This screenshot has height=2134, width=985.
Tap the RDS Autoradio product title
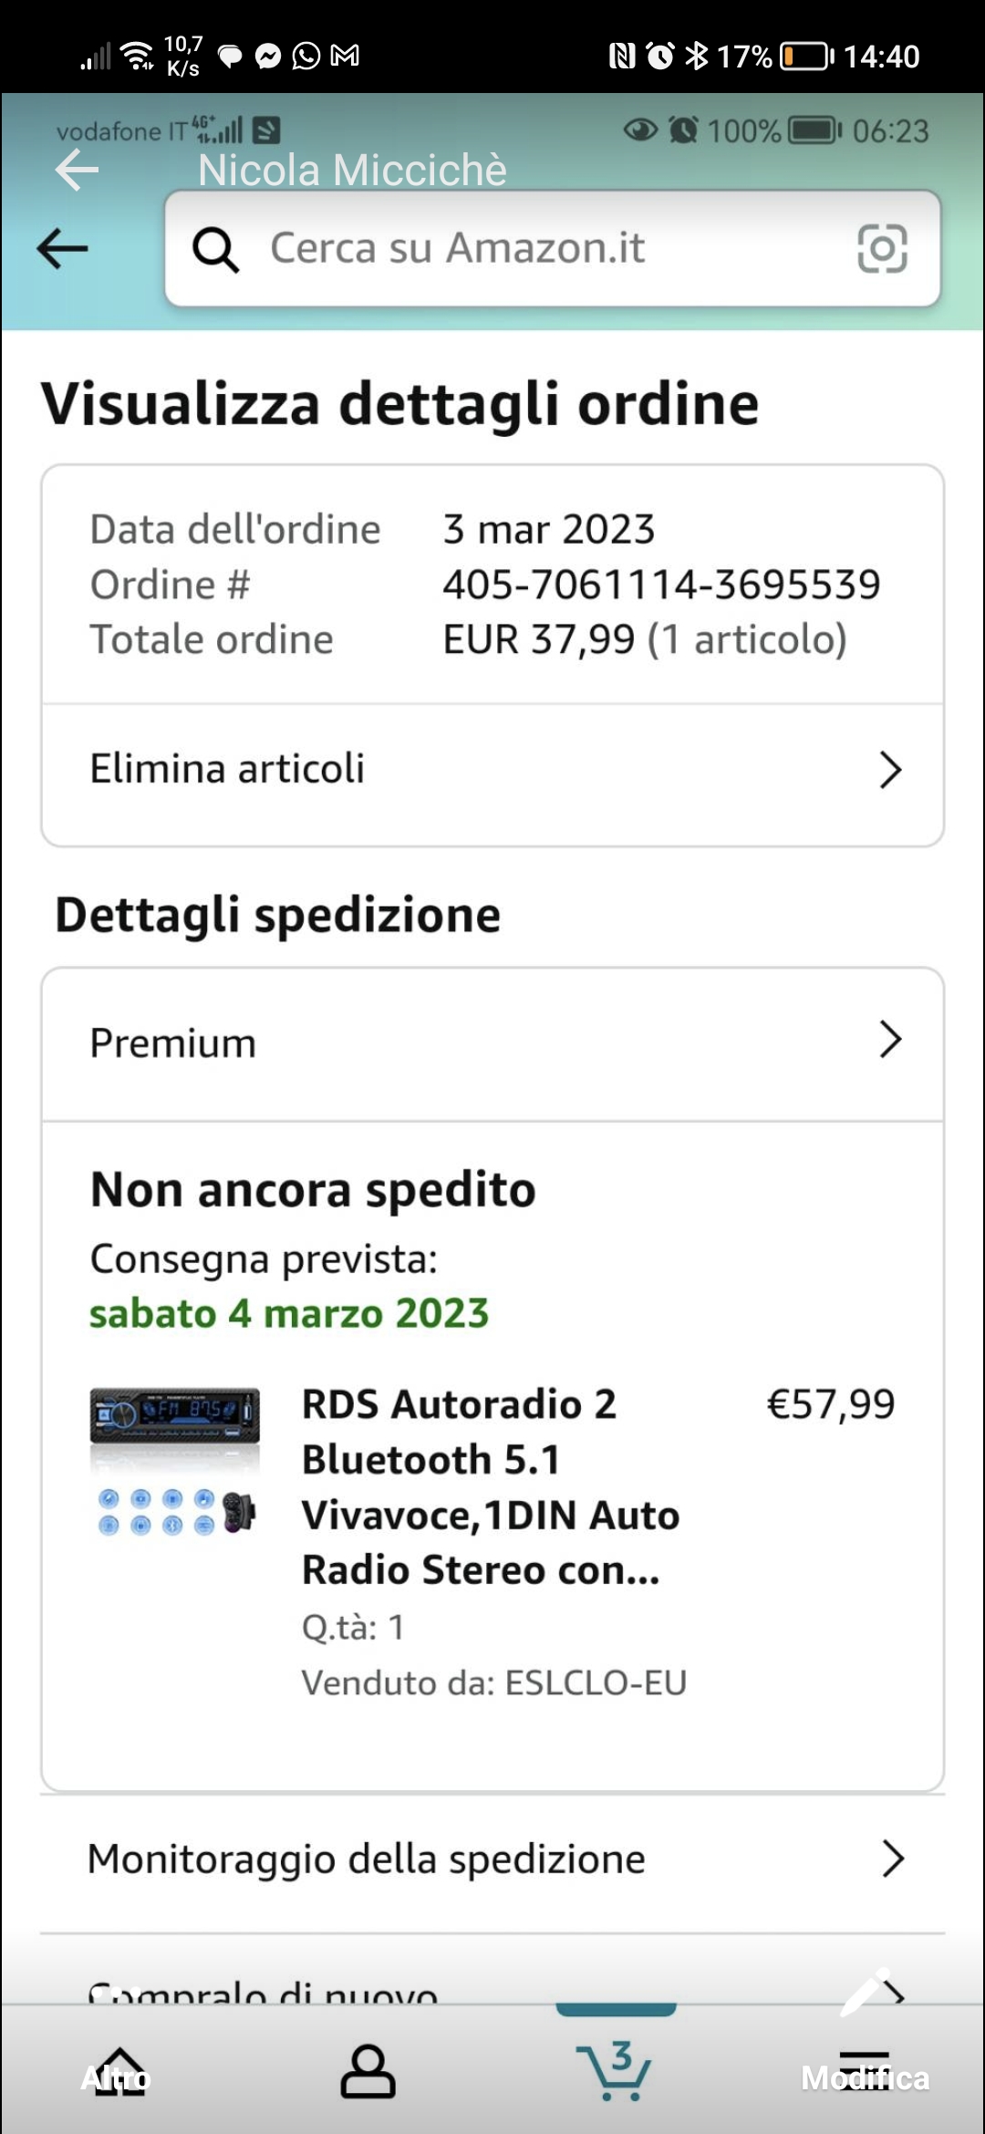point(490,1487)
